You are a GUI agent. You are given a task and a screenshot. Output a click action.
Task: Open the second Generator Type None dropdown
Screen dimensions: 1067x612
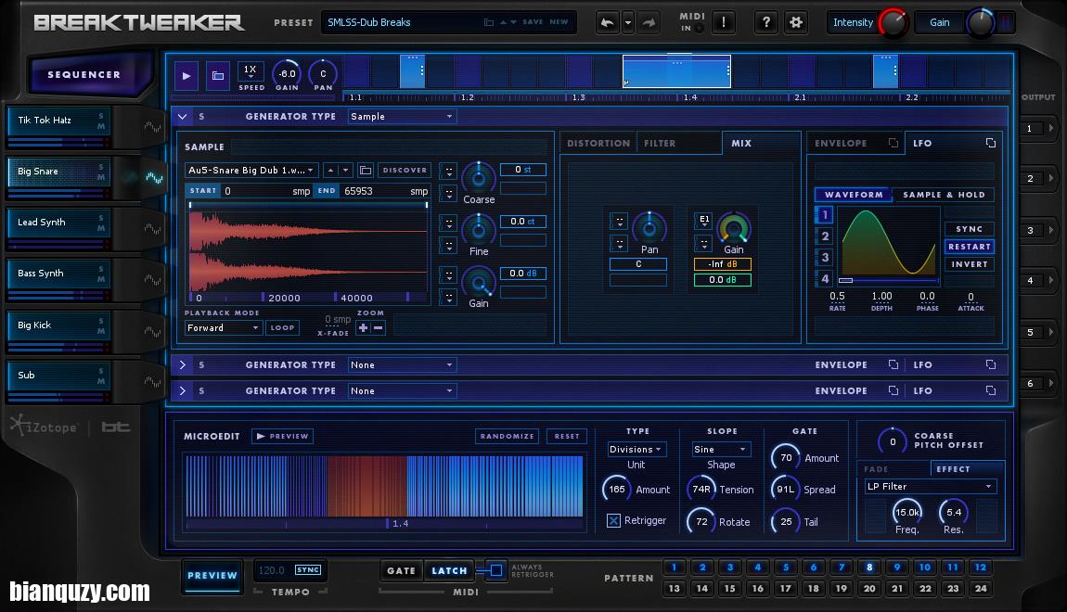[402, 365]
